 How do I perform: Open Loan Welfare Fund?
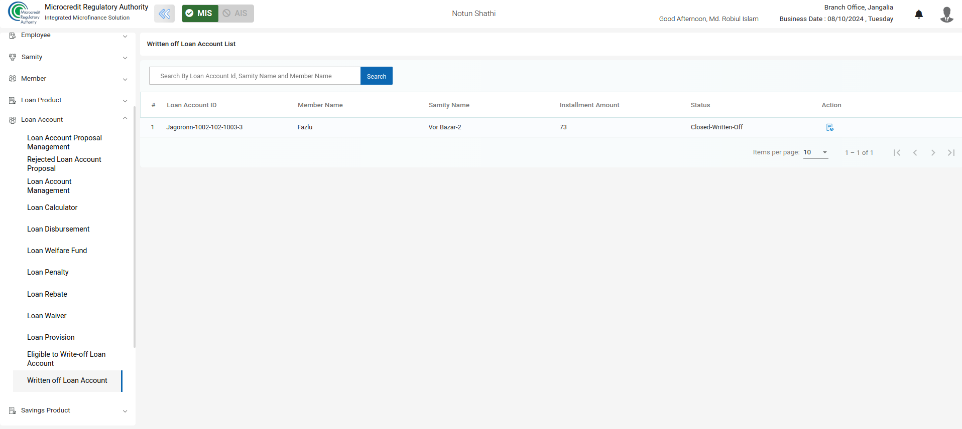(57, 251)
